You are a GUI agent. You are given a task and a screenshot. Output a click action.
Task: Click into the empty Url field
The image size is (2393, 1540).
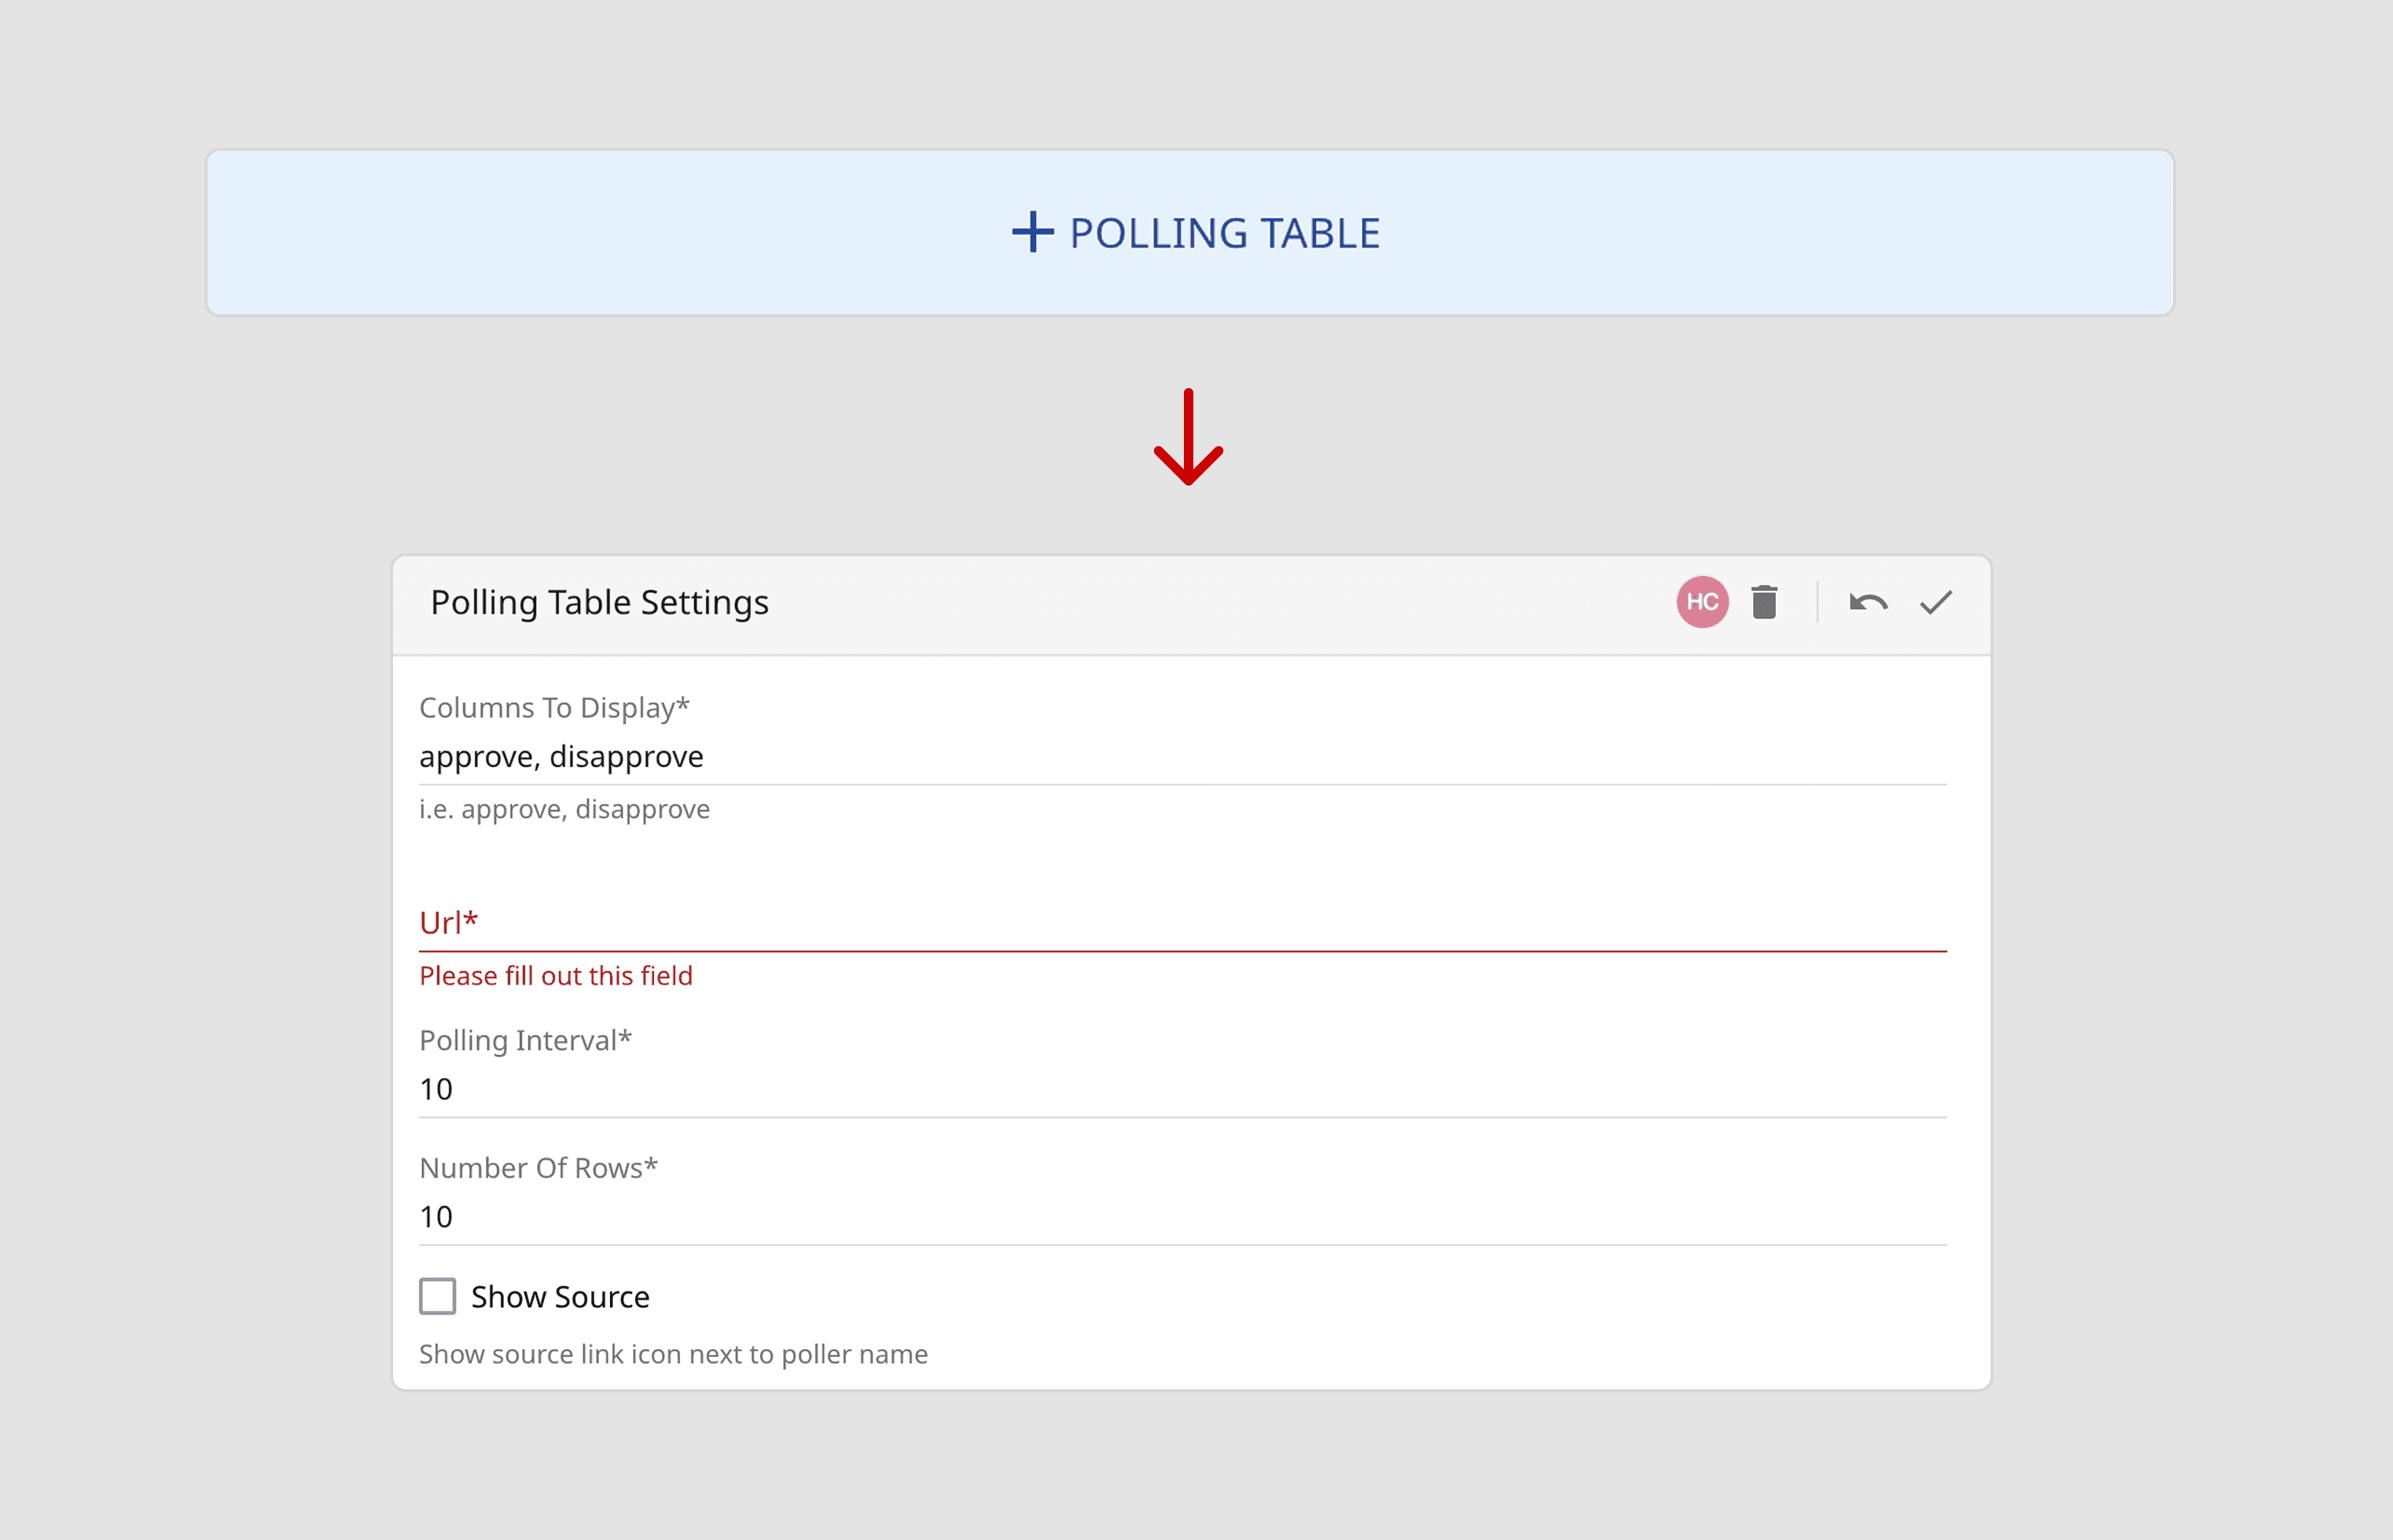(1181, 923)
